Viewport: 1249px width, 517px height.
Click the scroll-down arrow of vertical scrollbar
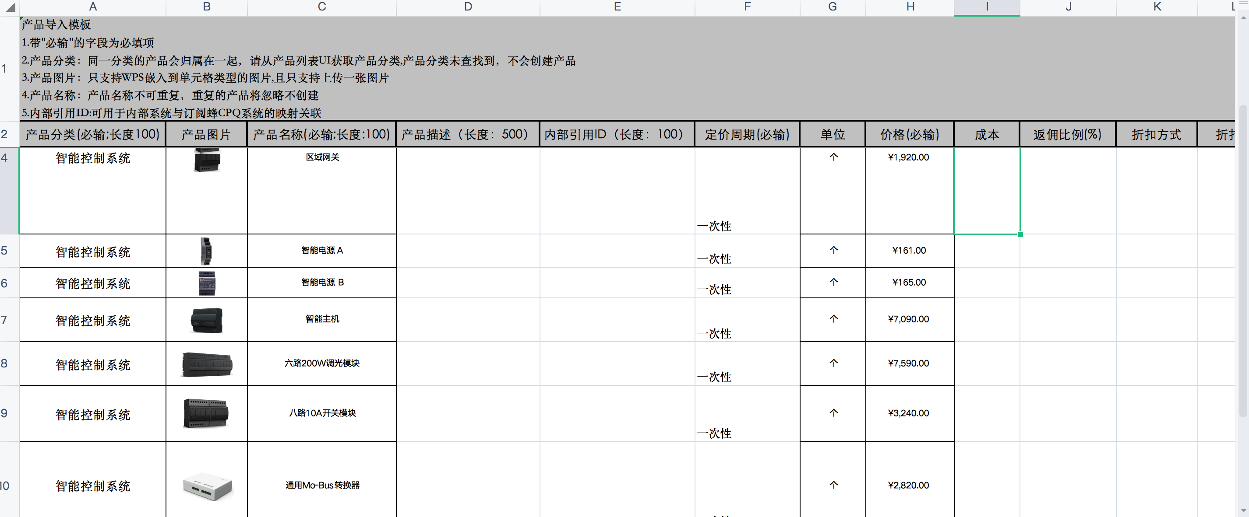[1243, 510]
